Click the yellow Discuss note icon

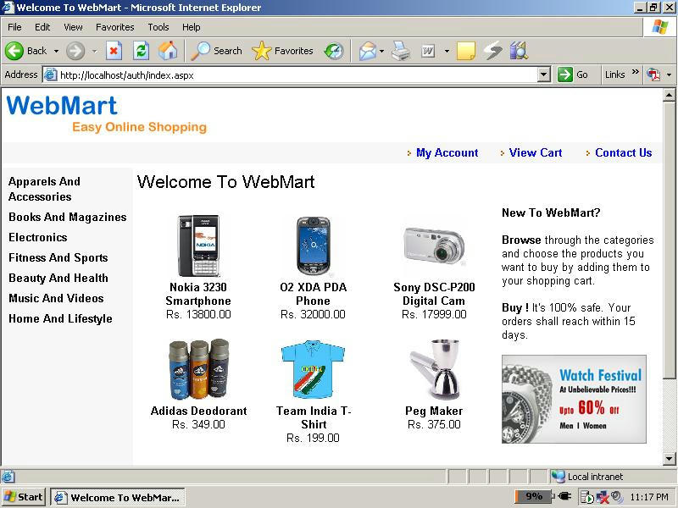(465, 51)
